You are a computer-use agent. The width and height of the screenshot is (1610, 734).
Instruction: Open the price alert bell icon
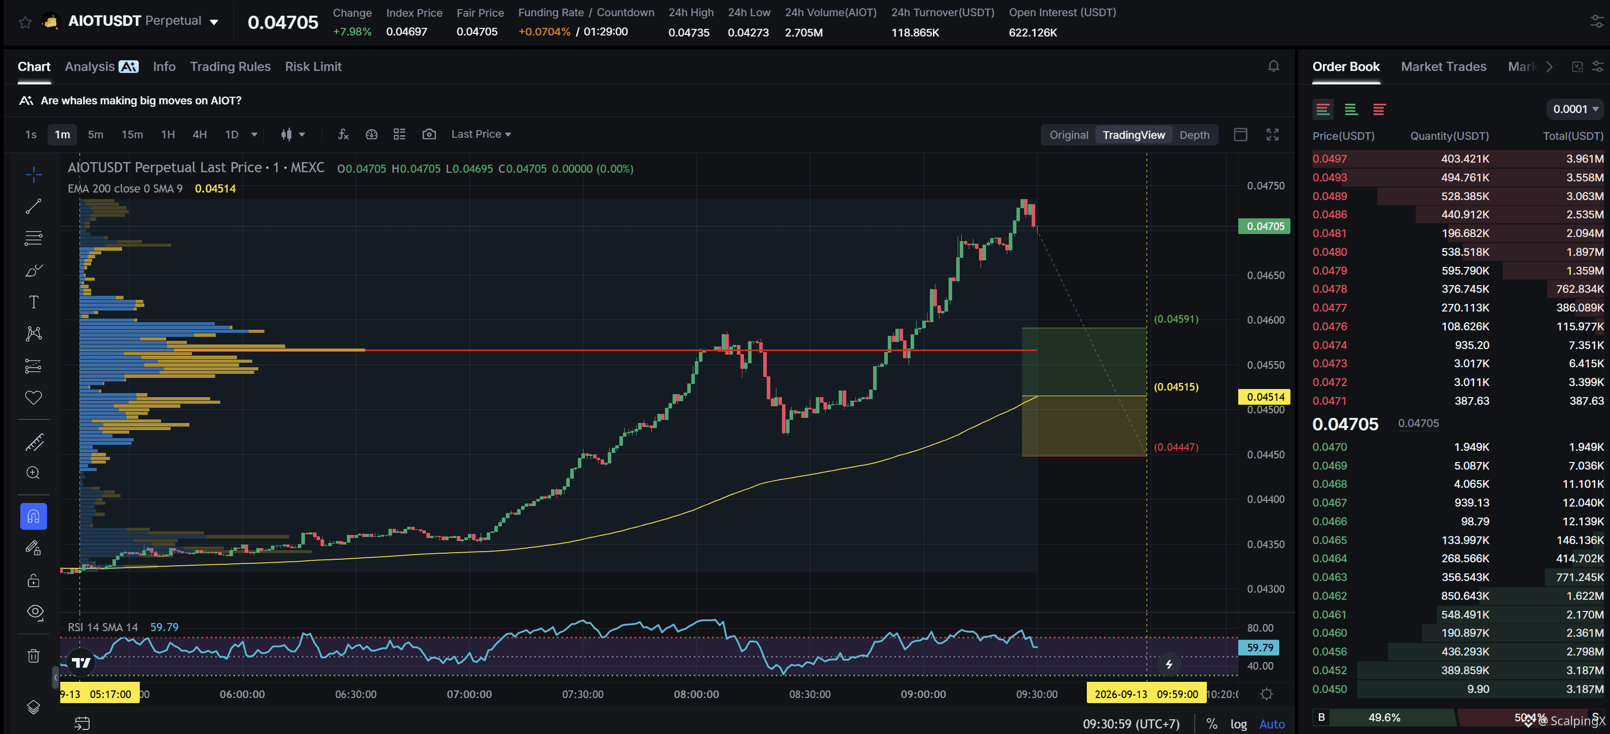point(1273,66)
